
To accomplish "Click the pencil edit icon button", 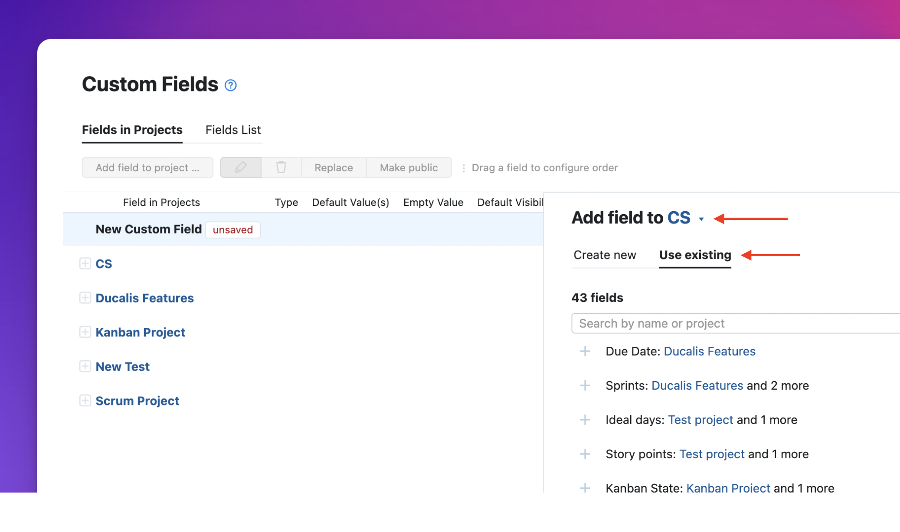I will [241, 167].
